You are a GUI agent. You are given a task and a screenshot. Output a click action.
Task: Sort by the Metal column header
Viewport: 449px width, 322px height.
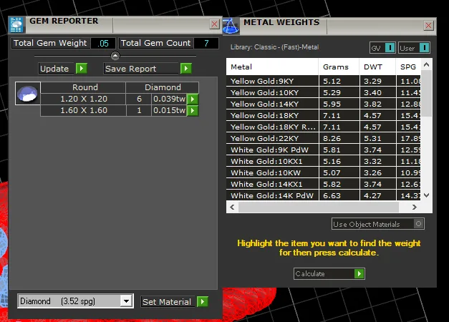(x=272, y=67)
